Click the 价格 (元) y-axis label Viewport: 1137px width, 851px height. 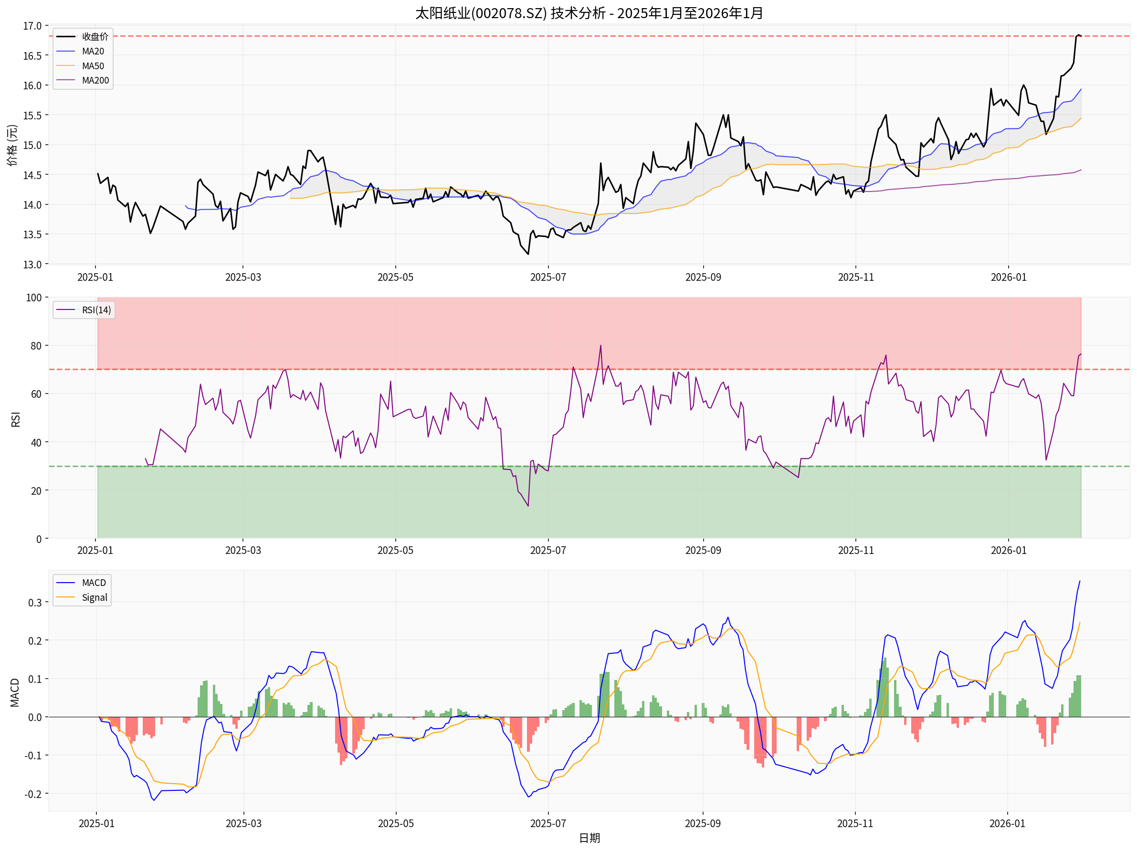[x=12, y=145]
